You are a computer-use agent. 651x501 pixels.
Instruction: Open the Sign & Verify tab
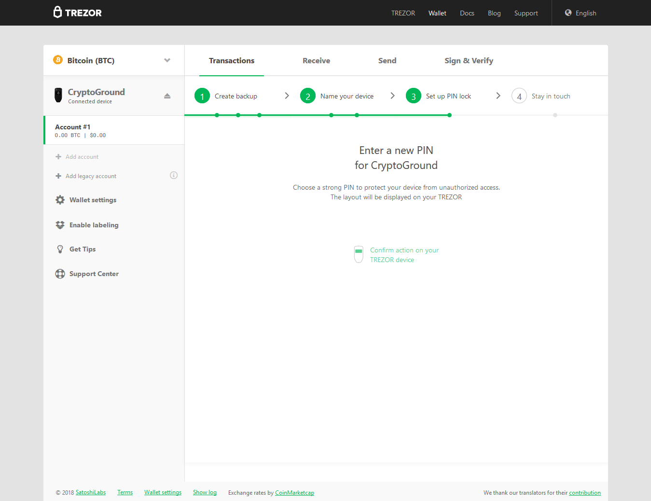[469, 61]
